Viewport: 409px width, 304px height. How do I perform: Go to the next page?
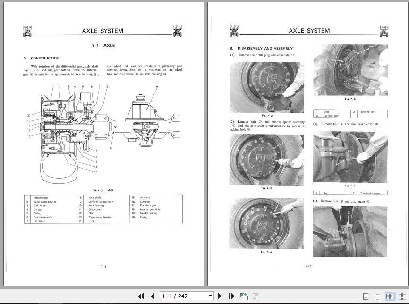[x=220, y=296]
